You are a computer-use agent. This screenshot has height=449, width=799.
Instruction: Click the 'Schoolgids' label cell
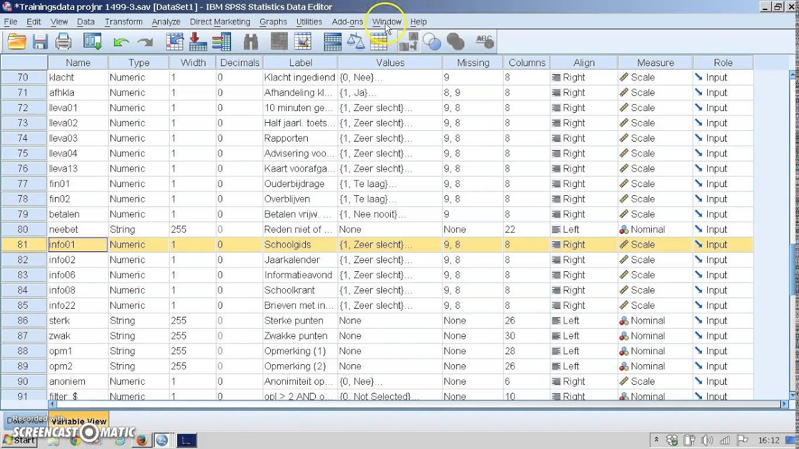pos(300,244)
